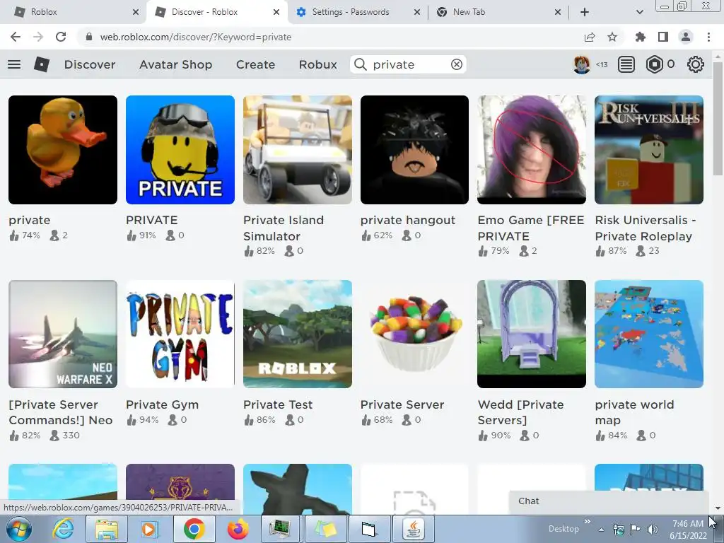Open the Roblox hamburger navigation menu
The width and height of the screenshot is (724, 543).
(14, 64)
